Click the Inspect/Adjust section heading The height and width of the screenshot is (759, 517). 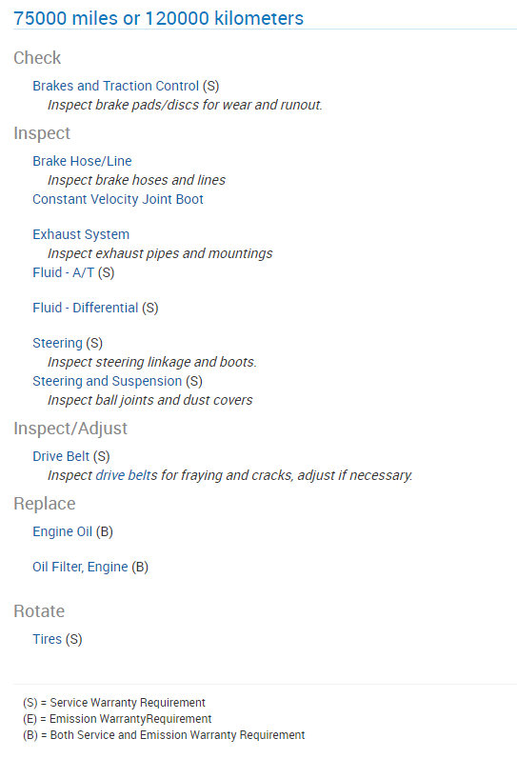70,428
